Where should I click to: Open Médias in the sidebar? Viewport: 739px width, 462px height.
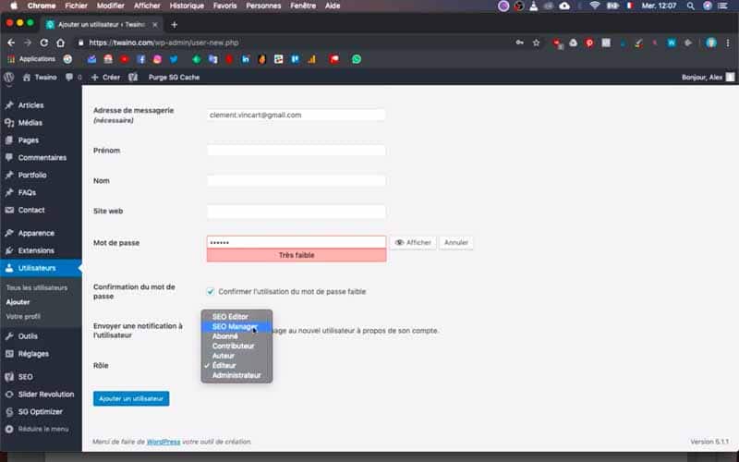(41, 123)
